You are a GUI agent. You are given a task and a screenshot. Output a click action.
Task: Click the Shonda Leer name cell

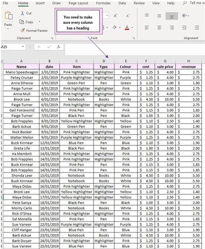click(21, 175)
